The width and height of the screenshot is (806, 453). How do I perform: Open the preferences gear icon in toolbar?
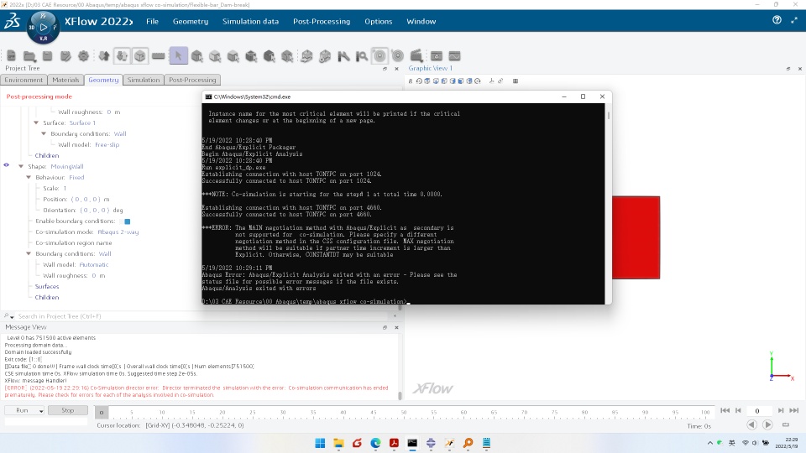point(83,55)
